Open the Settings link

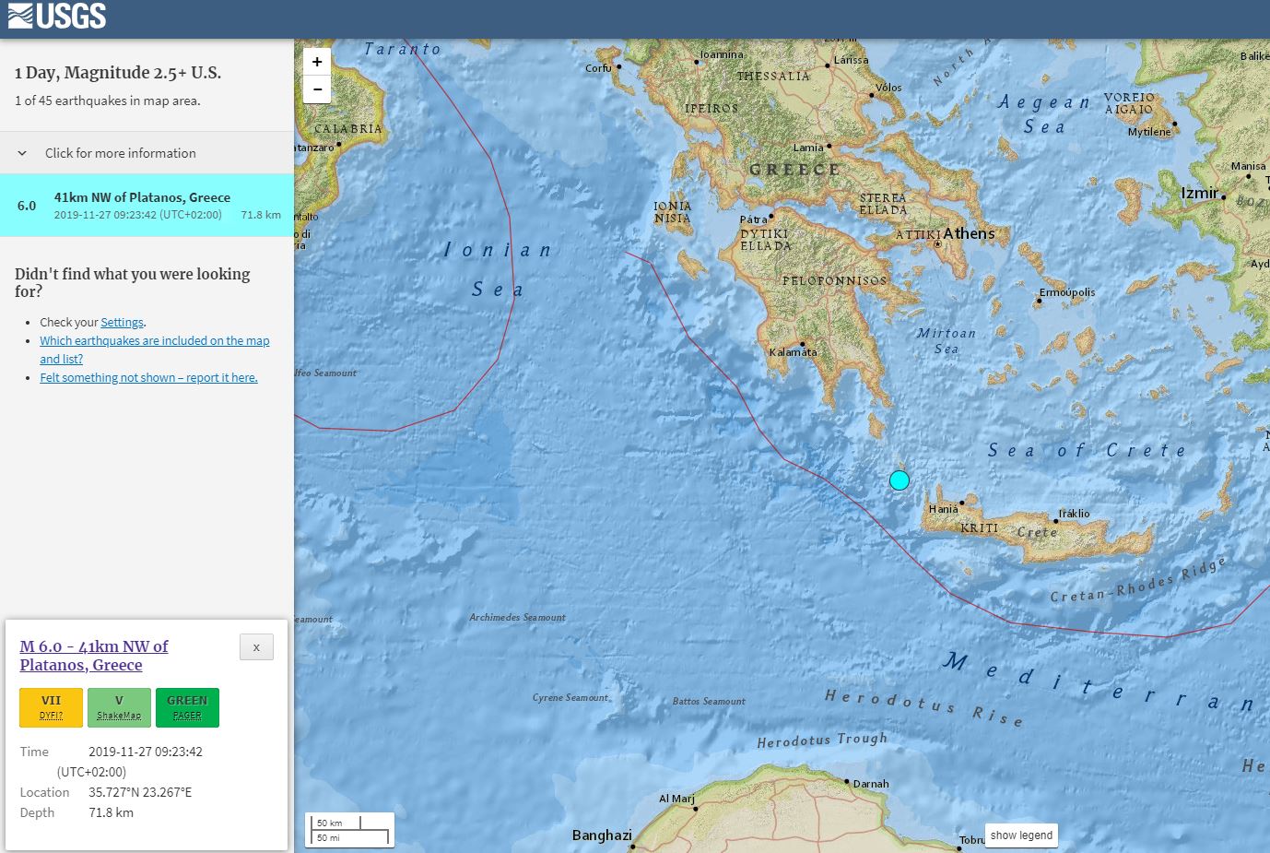(122, 323)
